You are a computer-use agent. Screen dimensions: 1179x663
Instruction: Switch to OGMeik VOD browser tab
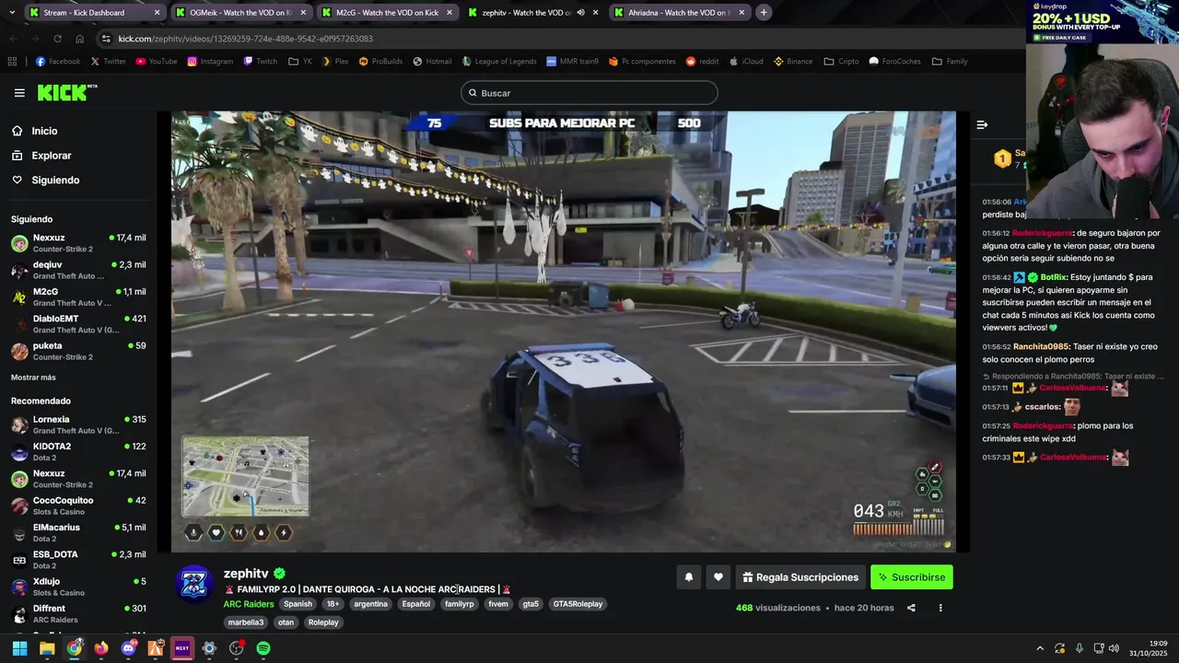tap(239, 13)
